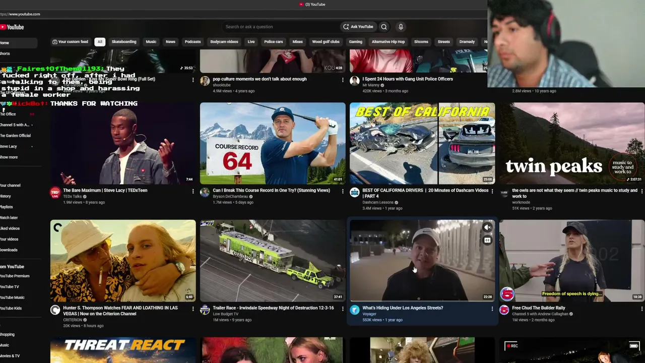645x363 pixels.
Task: Select the All filter chip
Action: tap(100, 42)
